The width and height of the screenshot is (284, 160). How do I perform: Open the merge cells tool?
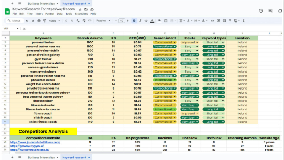[x=173, y=21]
